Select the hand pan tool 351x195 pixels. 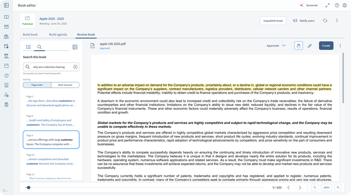tap(298, 46)
